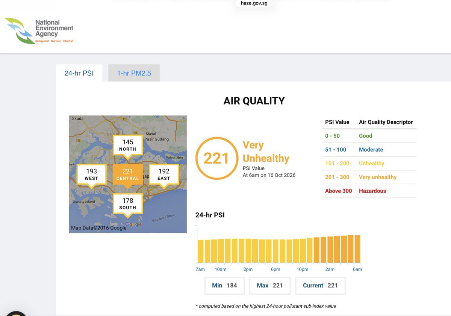Click the computed sub-index footnote text
The image size is (451, 316).
click(266, 306)
